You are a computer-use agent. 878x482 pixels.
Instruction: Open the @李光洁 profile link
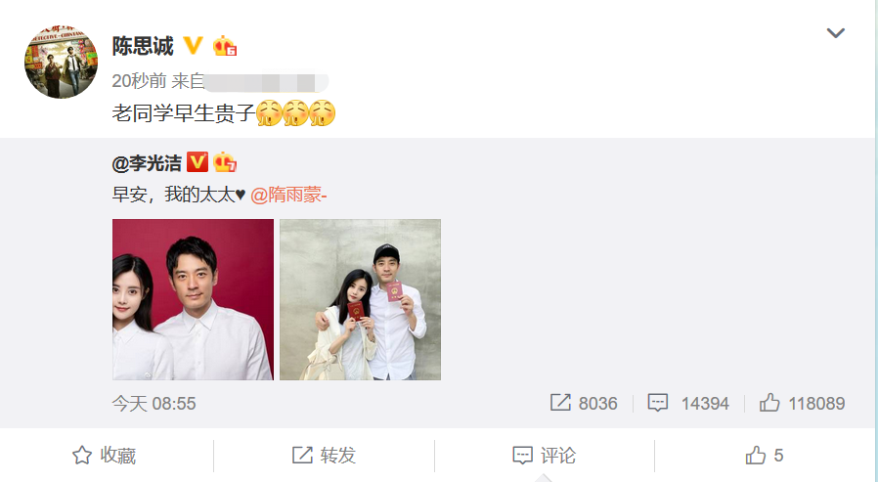coord(147,163)
